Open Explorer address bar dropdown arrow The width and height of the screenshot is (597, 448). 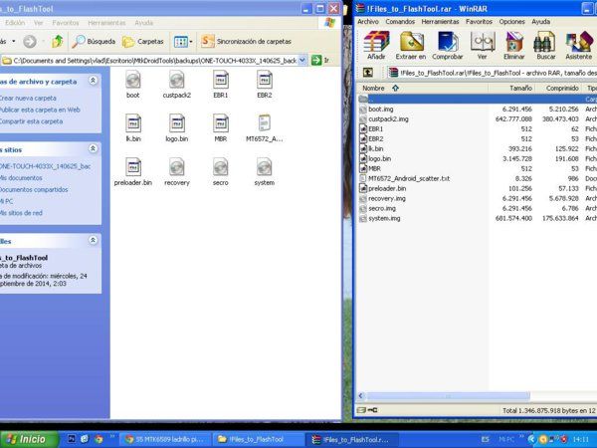tap(302, 60)
